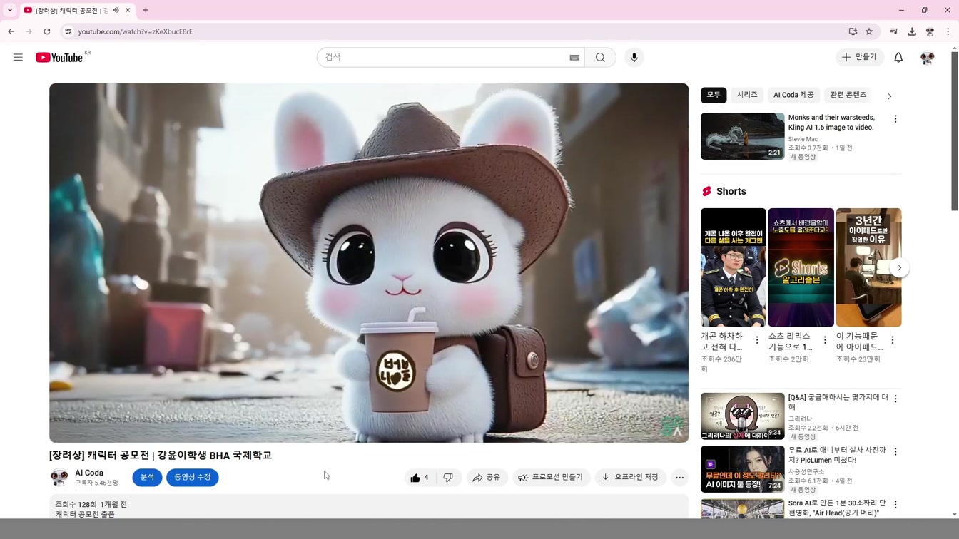959x539 pixels.
Task: Open account avatar menu top right
Action: [x=927, y=58]
